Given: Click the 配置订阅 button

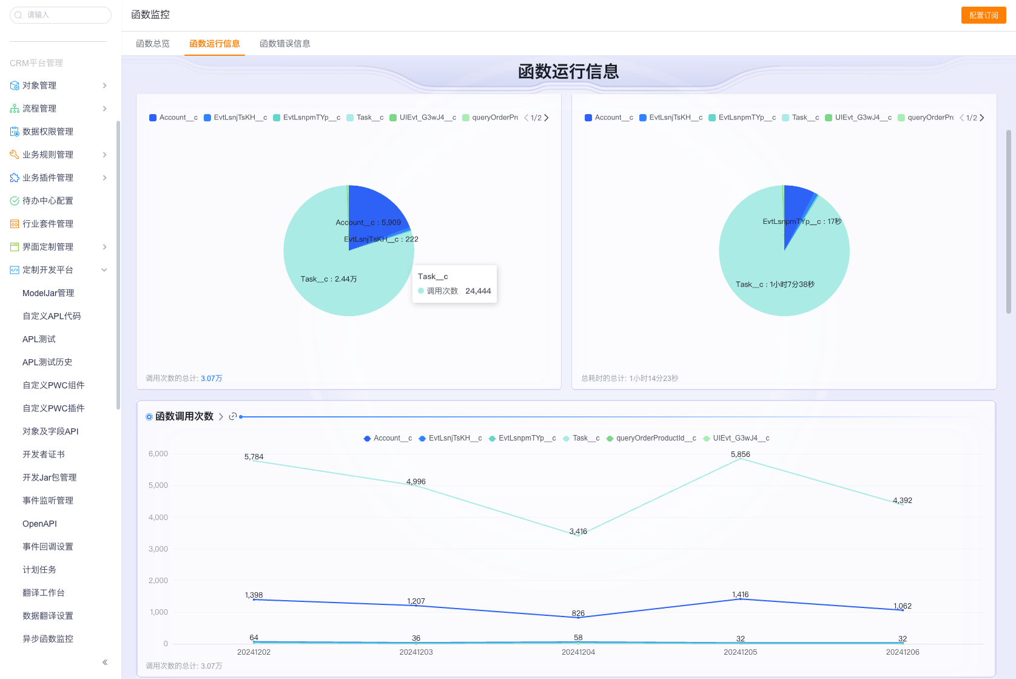Looking at the screenshot, I should (x=983, y=15).
